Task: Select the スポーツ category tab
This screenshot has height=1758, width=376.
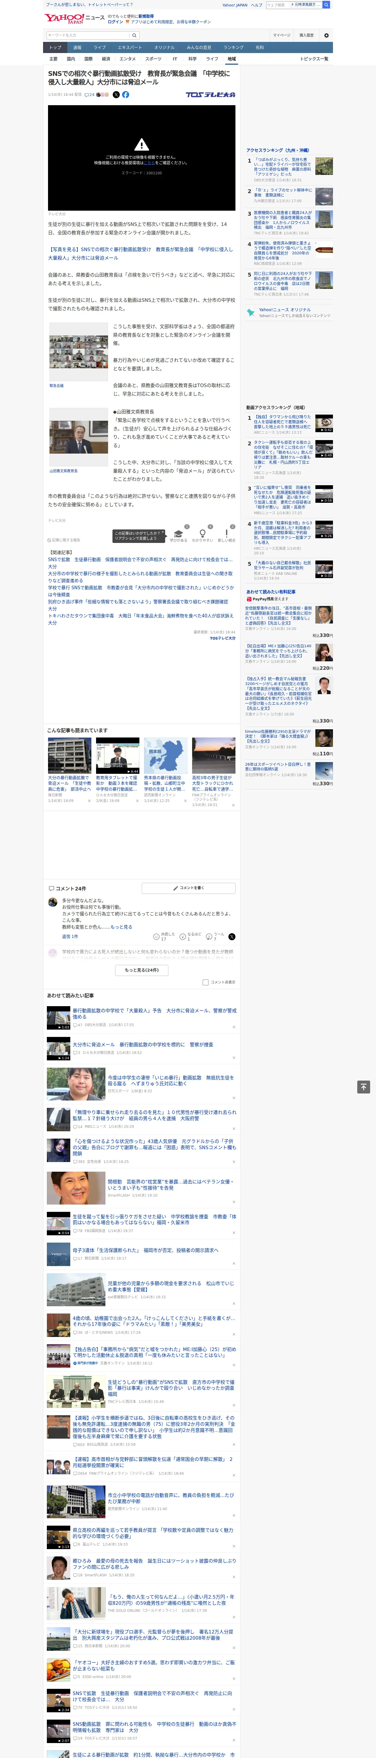Action: tap(153, 59)
